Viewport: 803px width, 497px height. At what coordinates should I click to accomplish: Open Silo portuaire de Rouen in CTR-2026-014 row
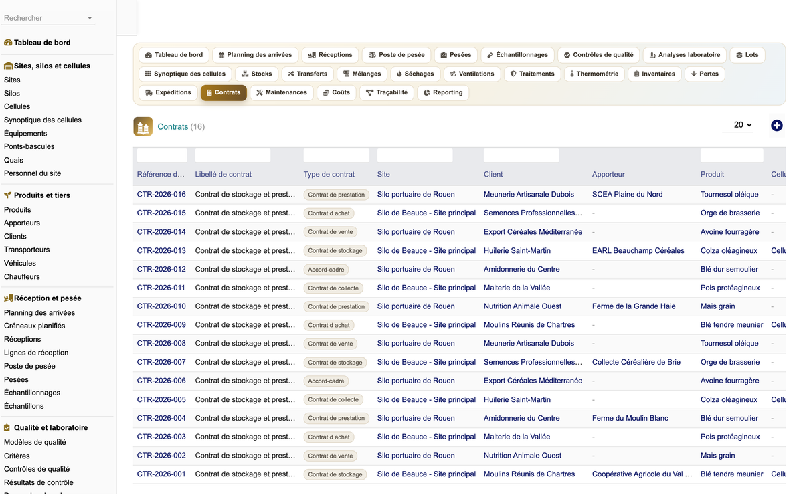coord(416,232)
